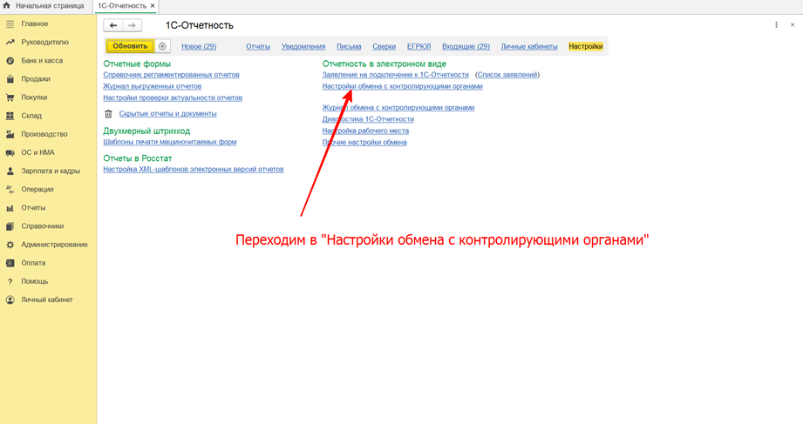The height and width of the screenshot is (424, 803).
Task: Click the Личный кабинет user icon
Action: click(10, 300)
